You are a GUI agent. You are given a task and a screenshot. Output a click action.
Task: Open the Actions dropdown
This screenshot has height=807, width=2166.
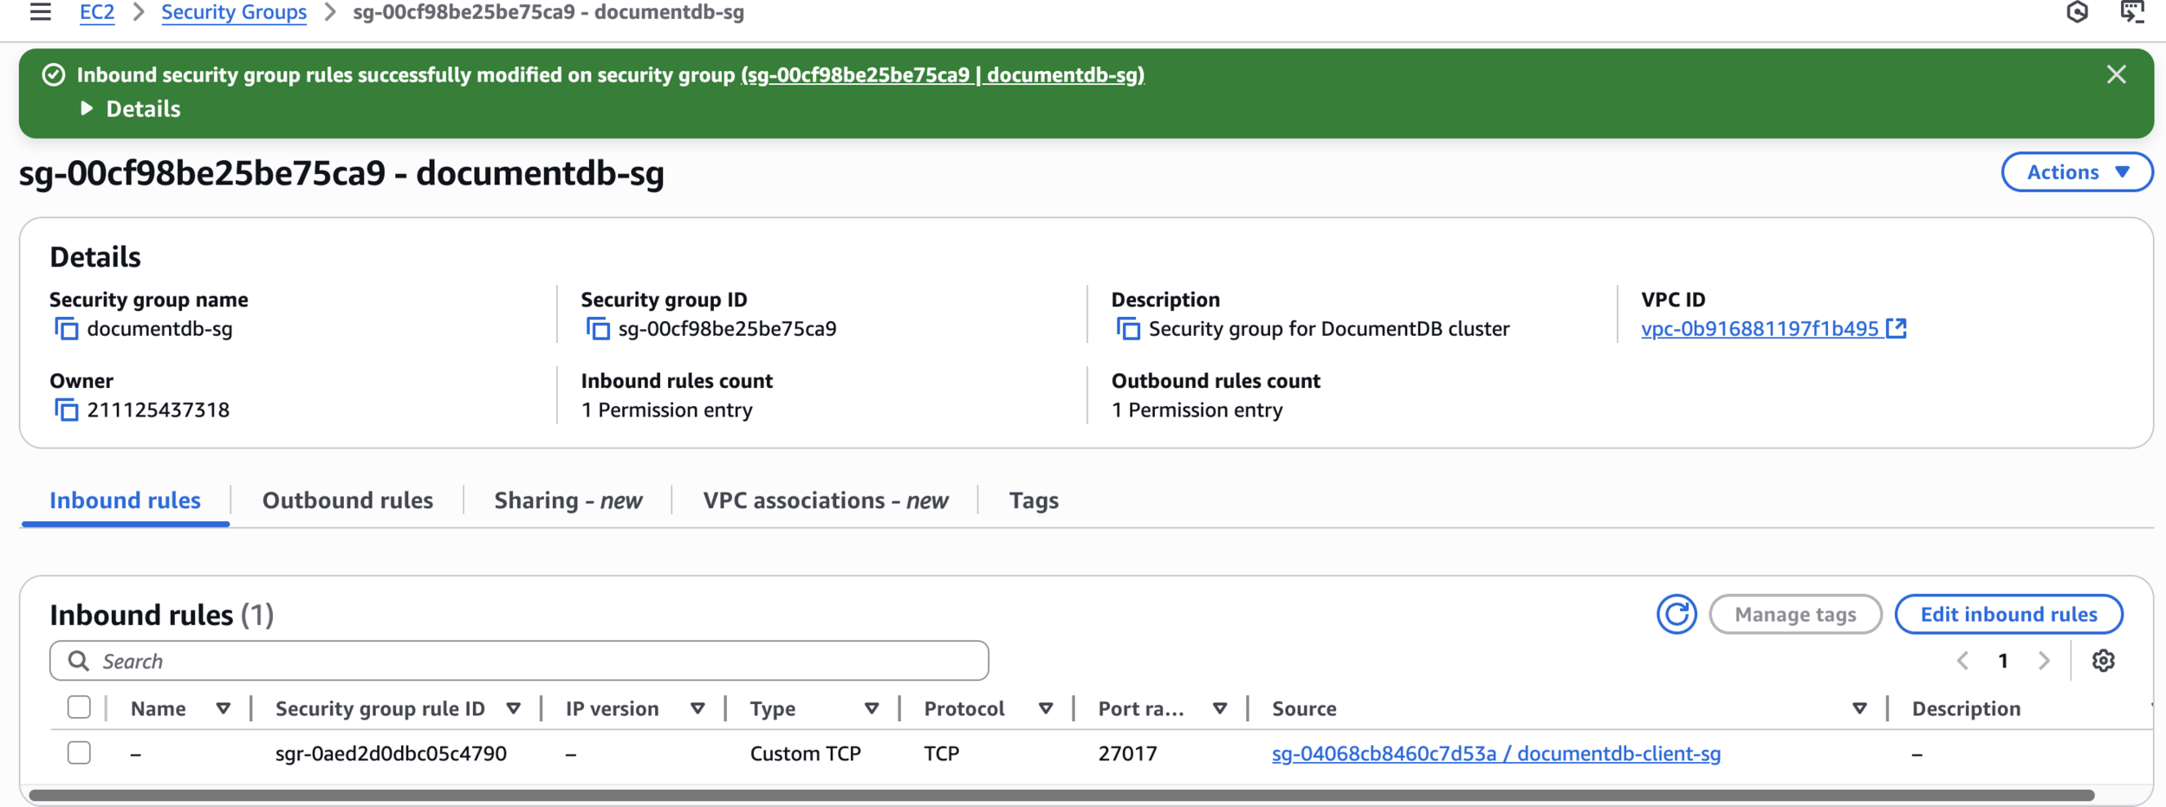coord(2077,172)
